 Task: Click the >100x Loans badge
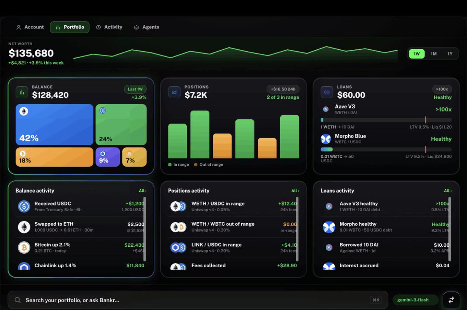(x=442, y=89)
